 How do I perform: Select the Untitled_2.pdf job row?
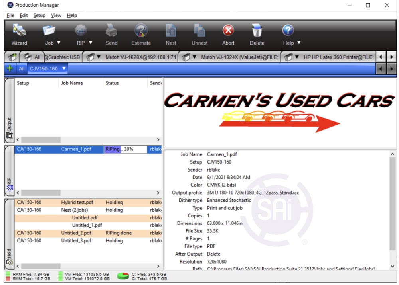(76, 233)
